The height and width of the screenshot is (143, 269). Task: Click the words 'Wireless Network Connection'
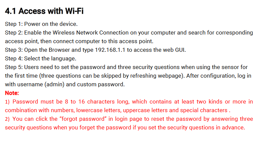point(91,33)
